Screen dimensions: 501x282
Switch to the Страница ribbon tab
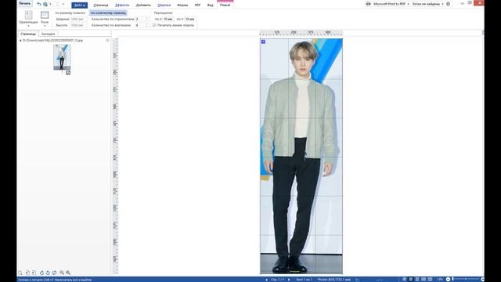point(101,5)
